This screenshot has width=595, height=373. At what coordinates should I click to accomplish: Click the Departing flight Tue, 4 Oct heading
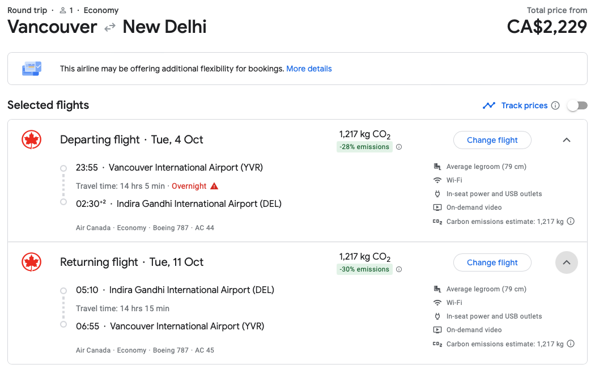tap(131, 139)
